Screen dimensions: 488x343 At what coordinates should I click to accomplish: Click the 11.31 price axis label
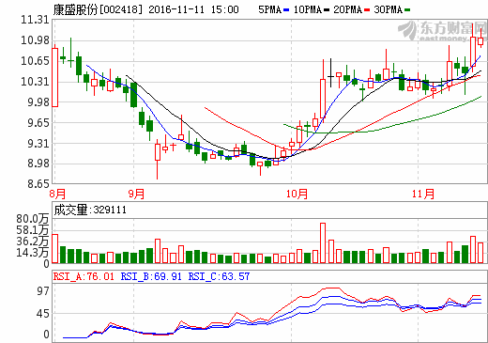pos(35,20)
